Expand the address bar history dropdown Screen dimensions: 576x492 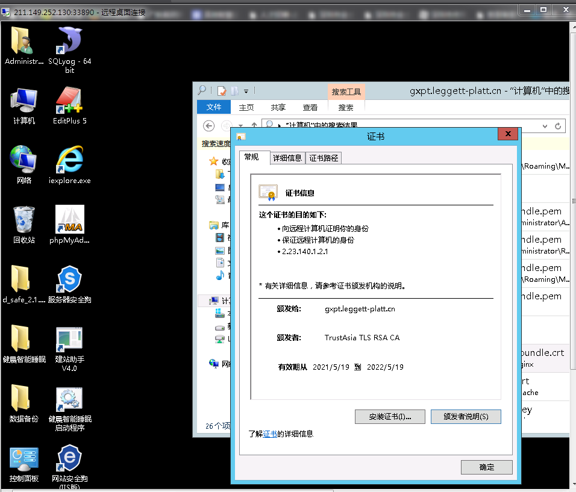[545, 126]
